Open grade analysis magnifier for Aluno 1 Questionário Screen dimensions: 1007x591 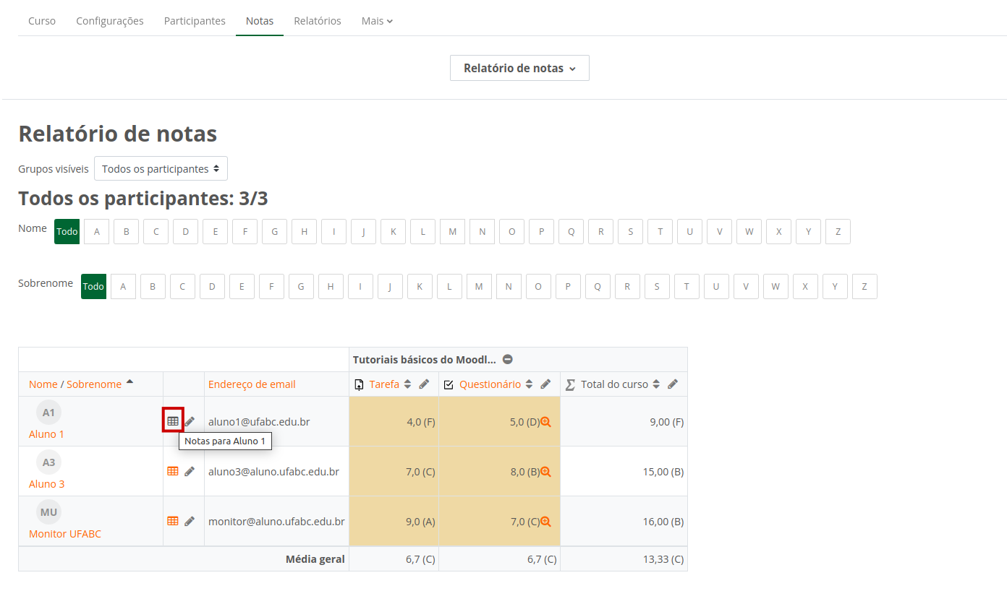(546, 422)
